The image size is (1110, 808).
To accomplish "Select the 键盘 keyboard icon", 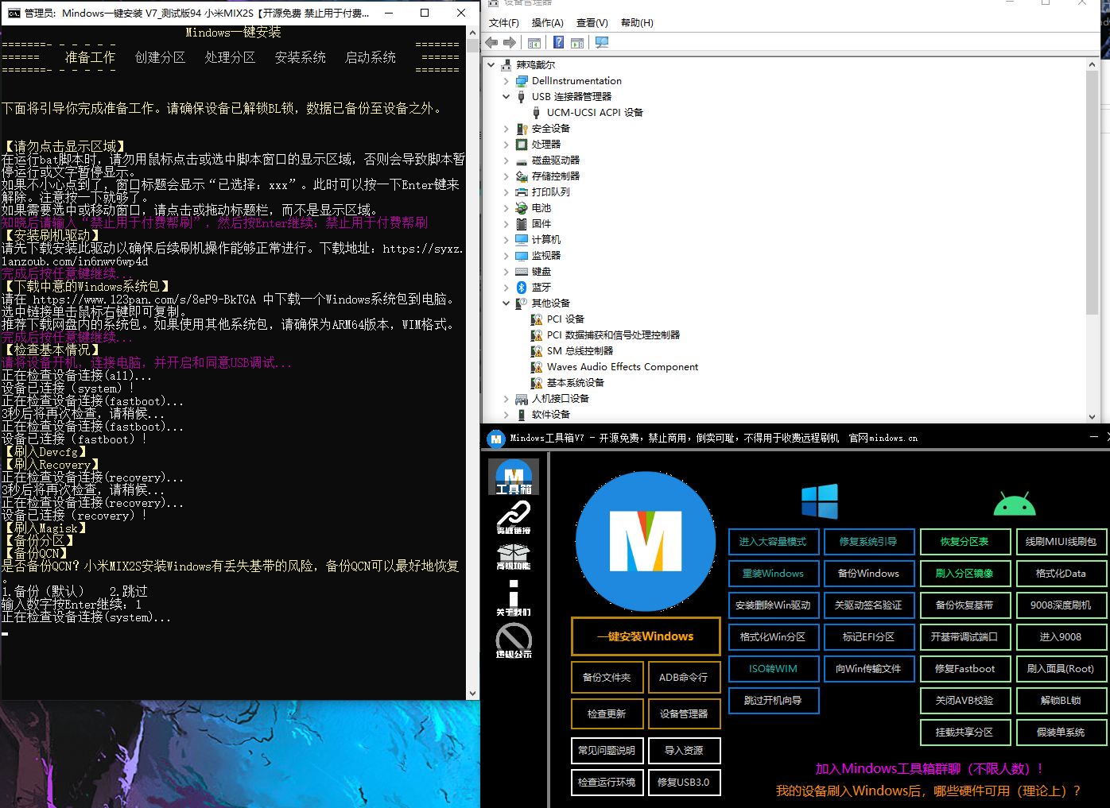I will pyautogui.click(x=522, y=271).
